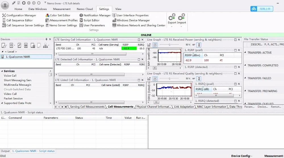Collapse the TRANSFER: PREPARING group
This screenshot has width=284, height=158.
pyautogui.click(x=245, y=91)
